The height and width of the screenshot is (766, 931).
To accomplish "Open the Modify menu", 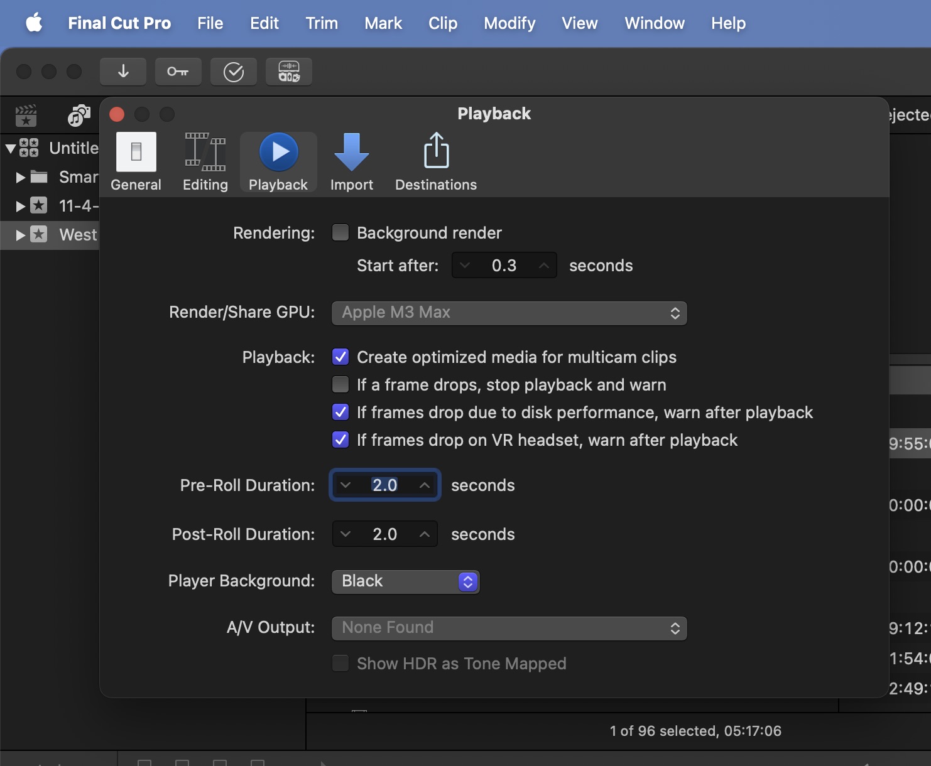I will coord(509,23).
